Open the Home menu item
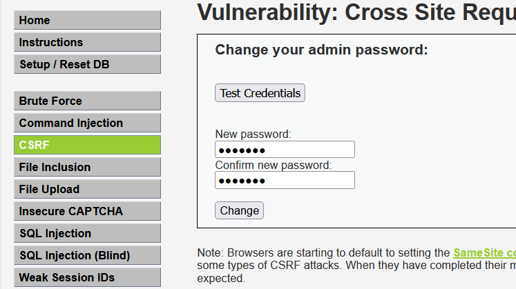The image size is (516, 289). coord(87,21)
